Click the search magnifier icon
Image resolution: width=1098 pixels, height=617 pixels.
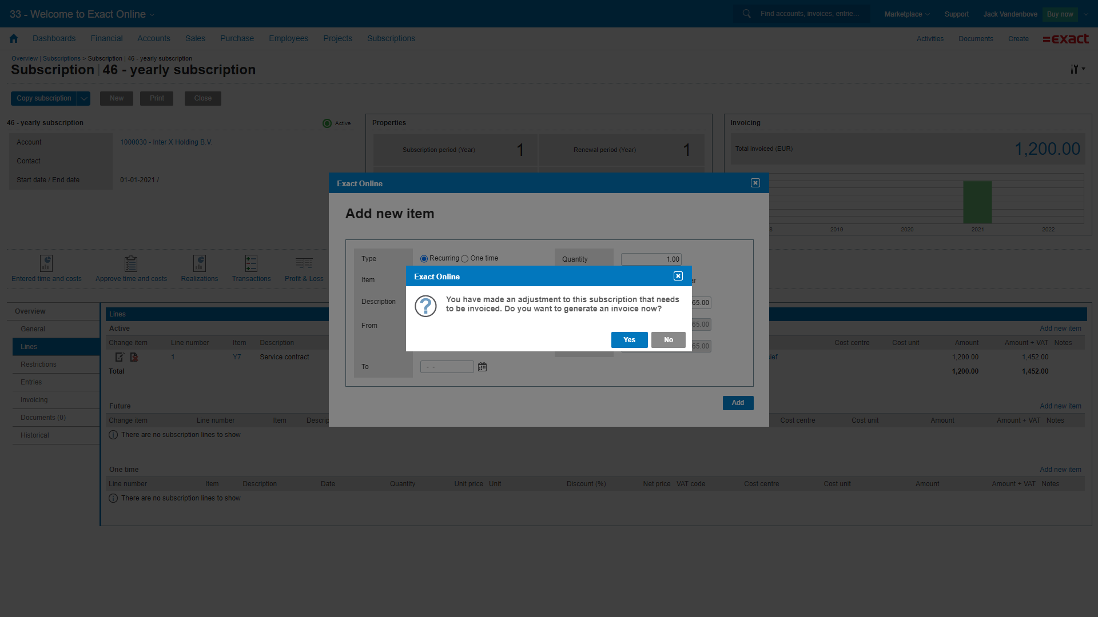click(x=746, y=14)
